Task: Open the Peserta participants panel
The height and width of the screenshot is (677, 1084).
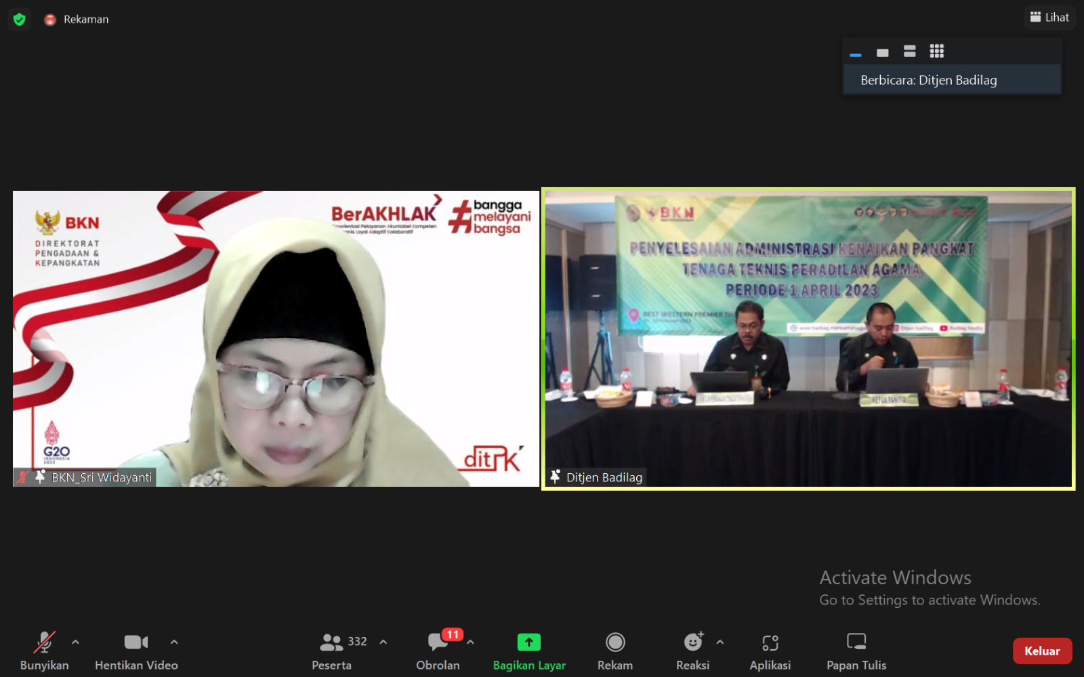Action: [332, 651]
